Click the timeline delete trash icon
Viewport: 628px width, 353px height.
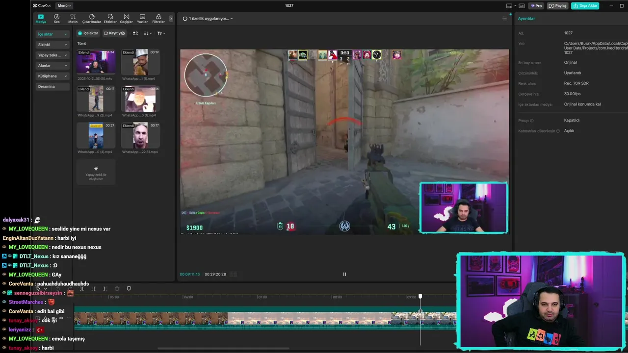(117, 288)
